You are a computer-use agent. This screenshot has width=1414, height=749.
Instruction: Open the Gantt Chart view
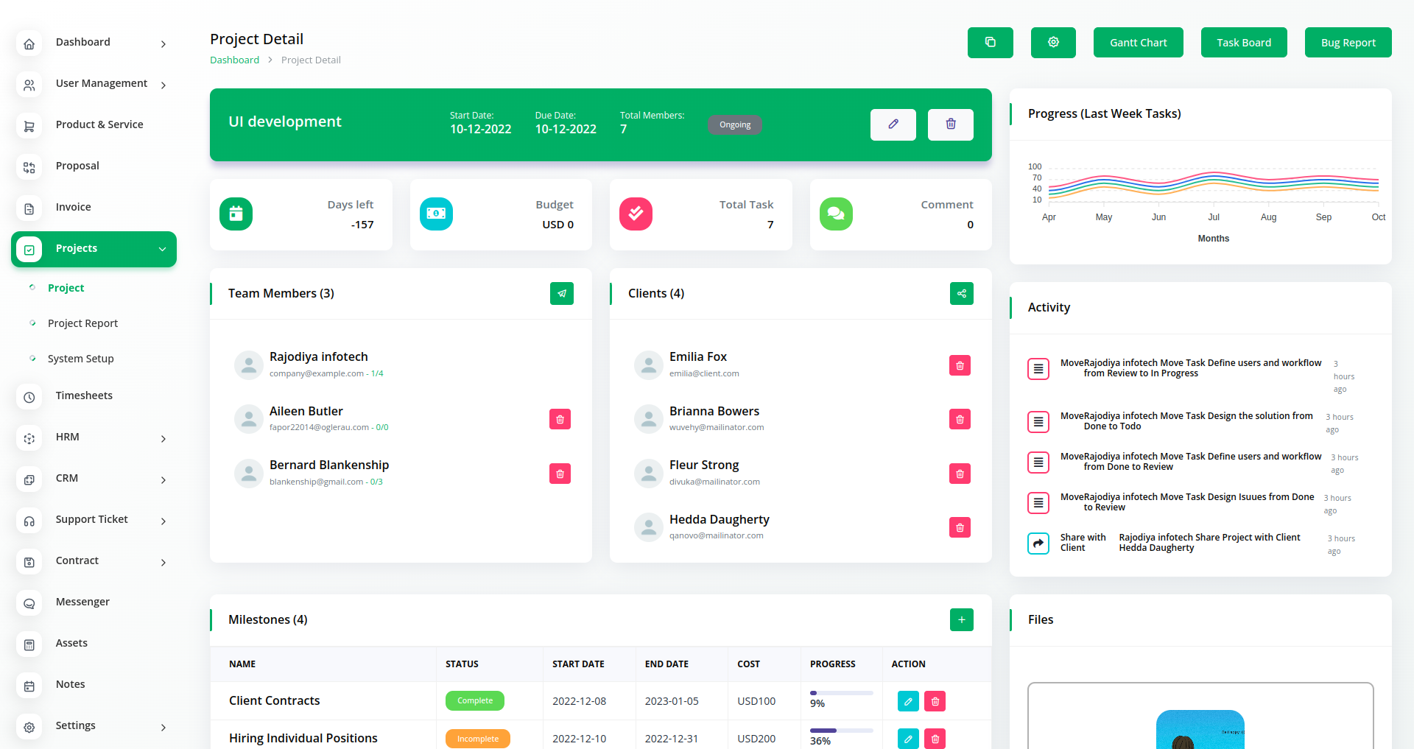point(1138,43)
